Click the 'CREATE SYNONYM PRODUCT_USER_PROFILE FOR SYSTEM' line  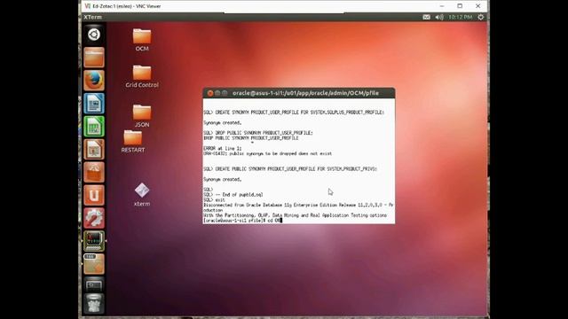coord(294,113)
